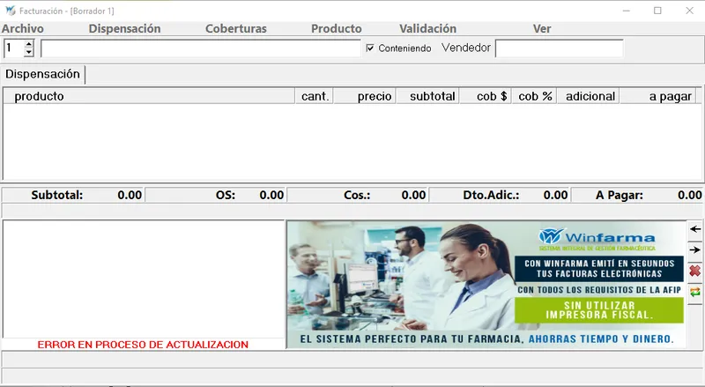
Task: Open the Coberturas menu
Action: [236, 28]
